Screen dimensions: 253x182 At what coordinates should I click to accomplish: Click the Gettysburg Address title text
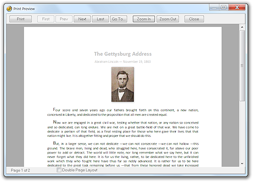point(123,54)
